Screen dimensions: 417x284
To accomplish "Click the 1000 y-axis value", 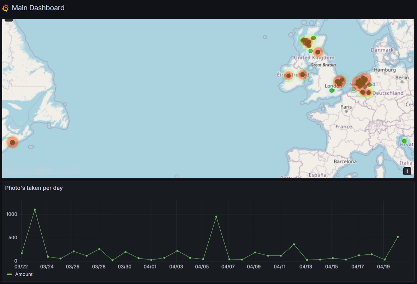I will [x=12, y=214].
